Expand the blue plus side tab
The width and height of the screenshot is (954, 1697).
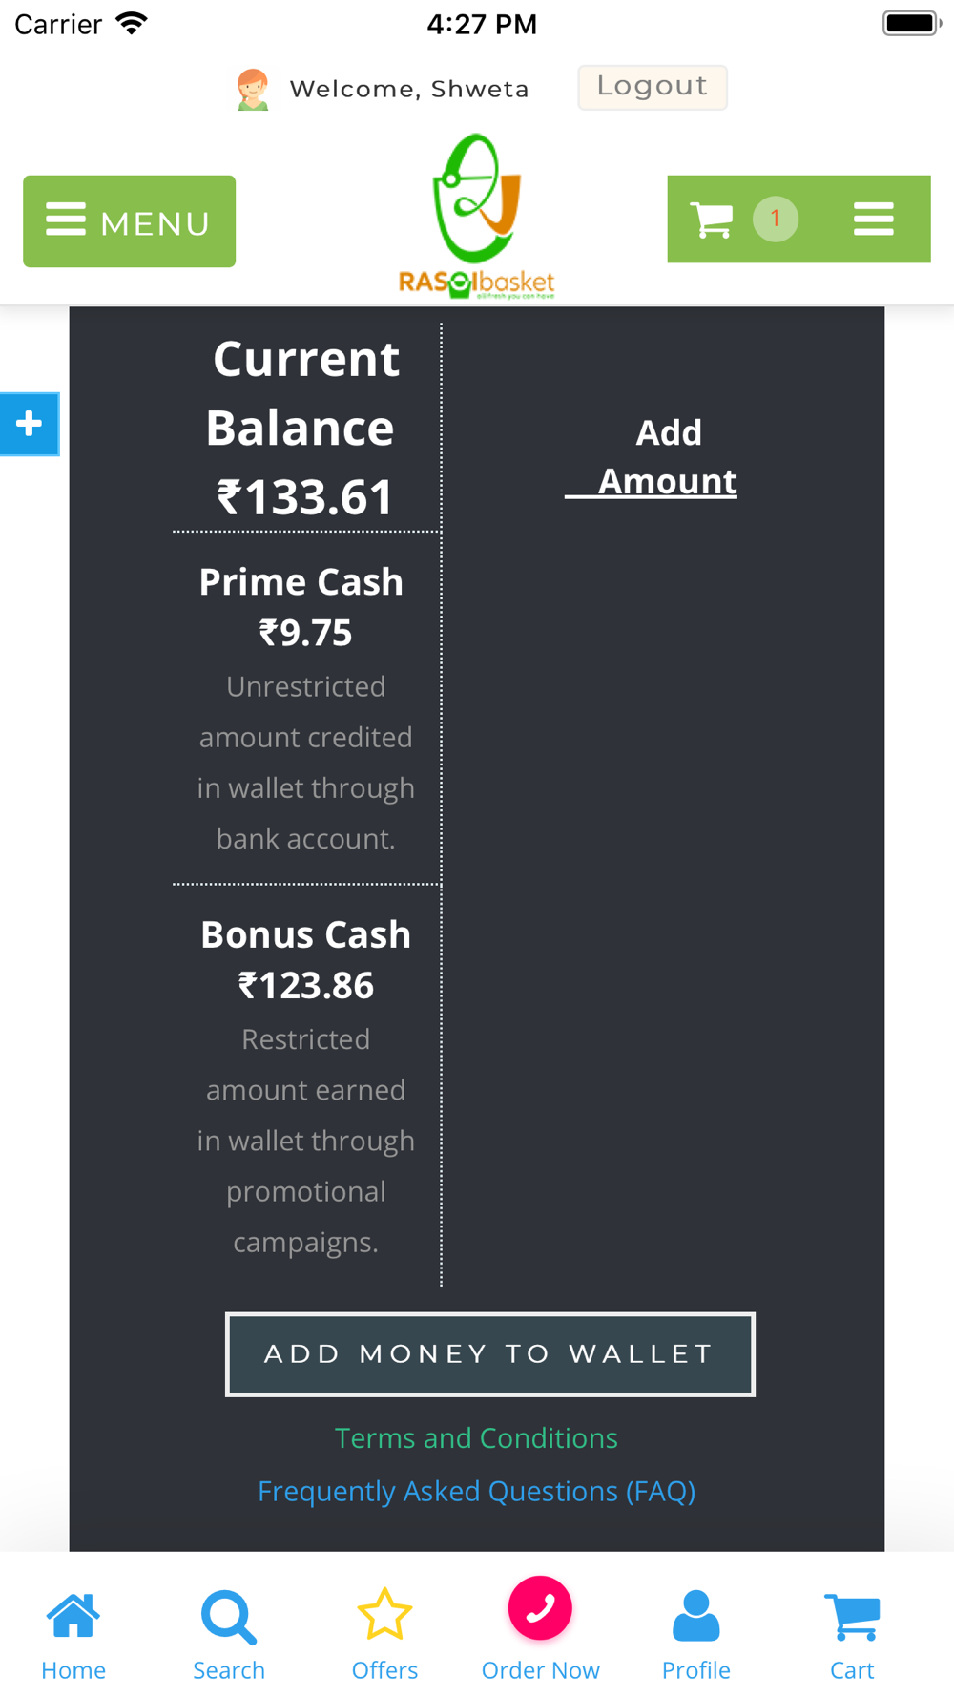[x=30, y=424]
